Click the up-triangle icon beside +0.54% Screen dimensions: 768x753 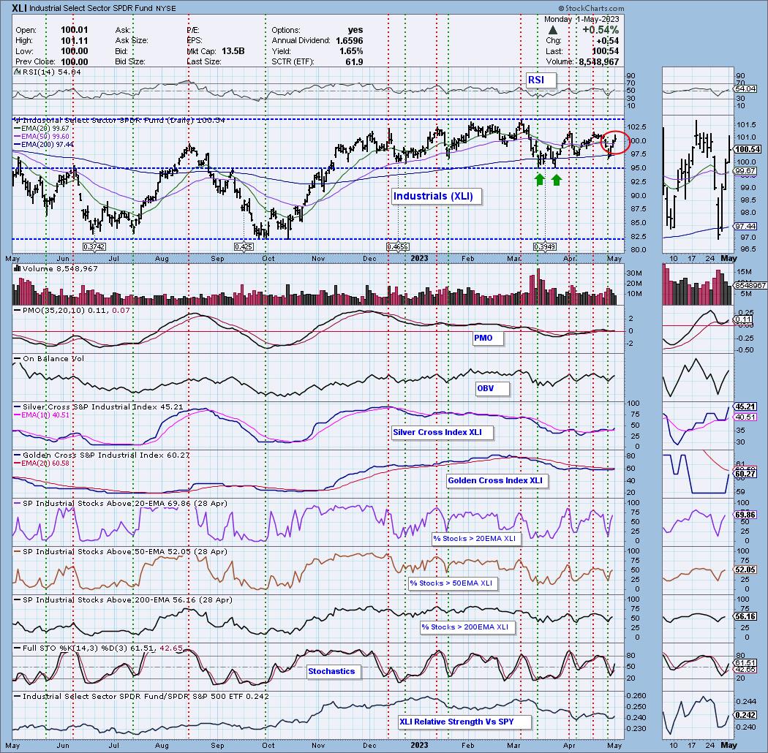552,30
